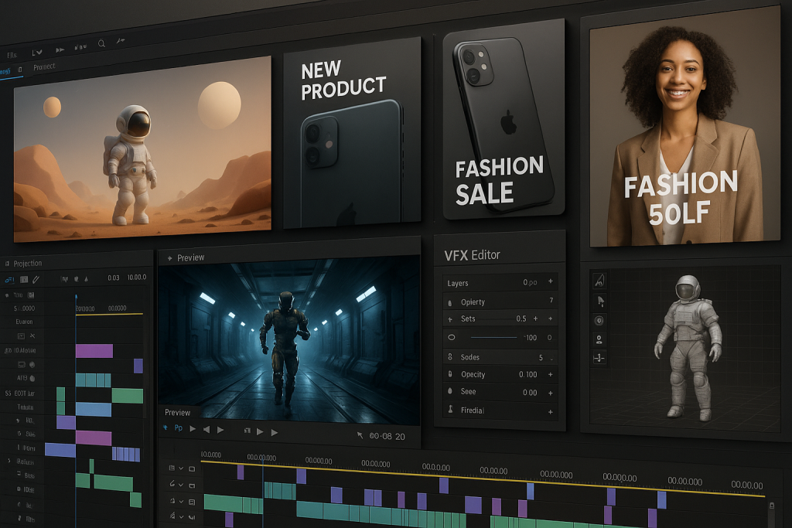Select the cursor tool in 3D viewport toolbar
The height and width of the screenshot is (528, 792).
pos(600,301)
